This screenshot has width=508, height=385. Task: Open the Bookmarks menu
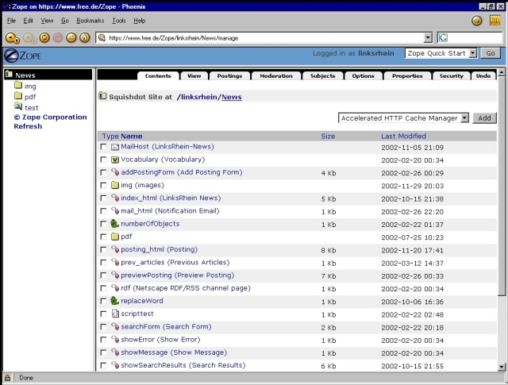coord(90,20)
